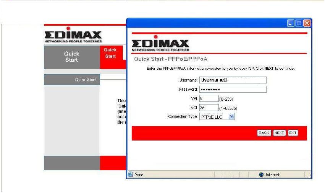
Task: Click the BACK button
Action: pos(264,133)
